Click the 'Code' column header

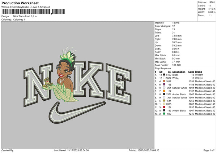pos(191,72)
